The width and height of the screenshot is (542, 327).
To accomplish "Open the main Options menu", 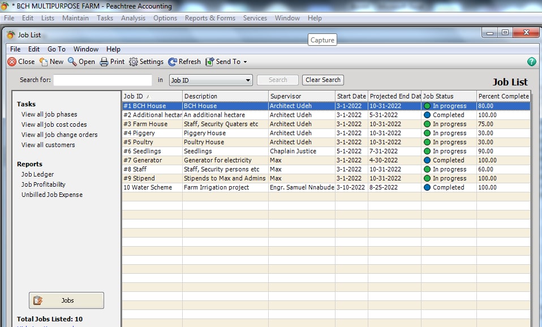I will (x=165, y=18).
